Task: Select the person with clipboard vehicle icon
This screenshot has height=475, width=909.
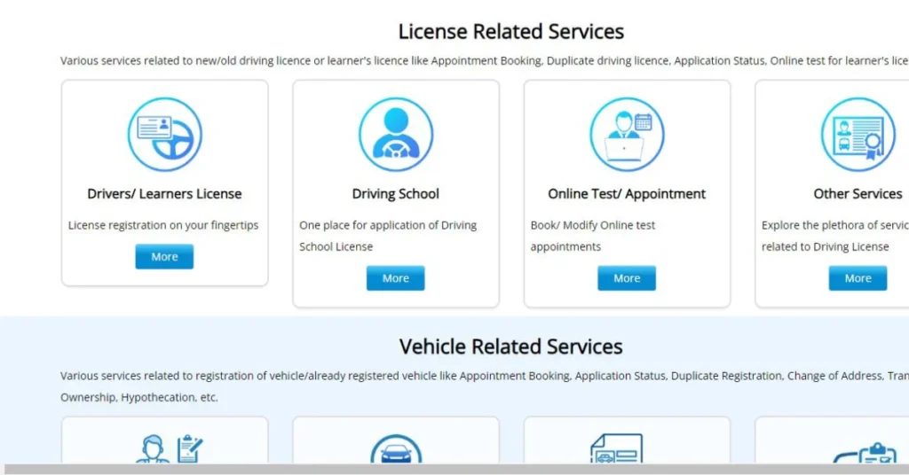Action: coord(170,449)
